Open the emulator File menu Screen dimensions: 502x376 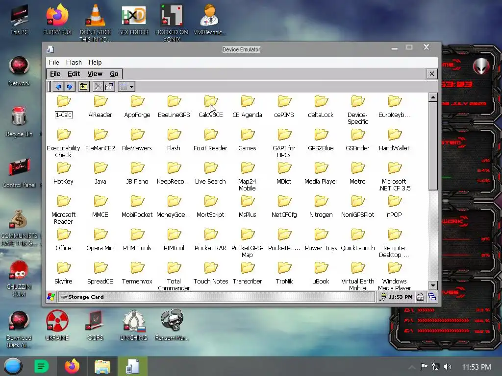pos(54,62)
